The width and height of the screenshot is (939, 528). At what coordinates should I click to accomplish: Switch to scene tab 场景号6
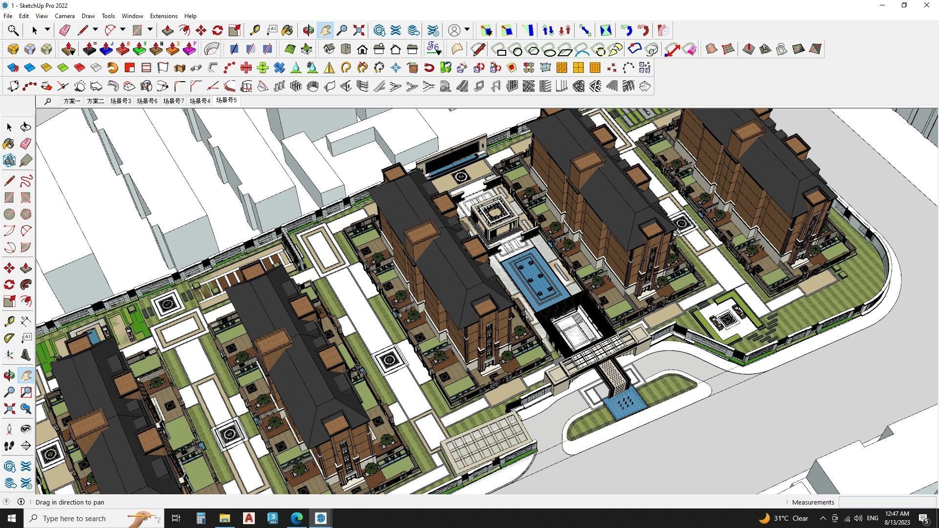point(147,101)
